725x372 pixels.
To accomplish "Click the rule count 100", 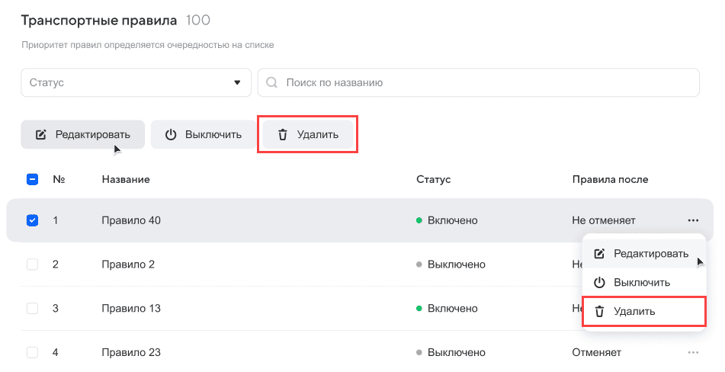I will (198, 21).
